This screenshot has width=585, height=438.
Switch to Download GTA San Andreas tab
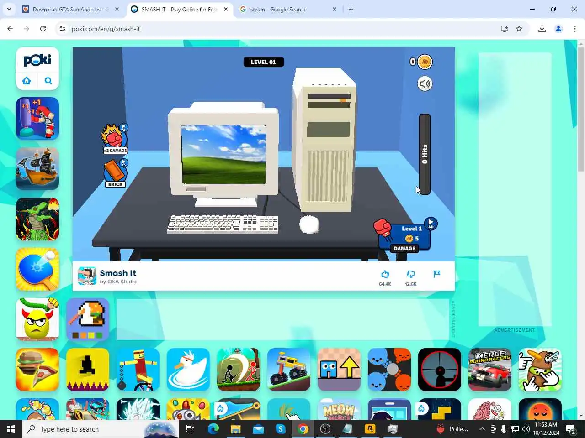point(71,9)
